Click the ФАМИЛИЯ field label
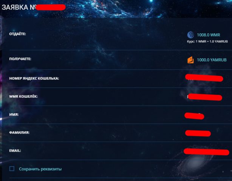This screenshot has width=232, height=181. 19,133
